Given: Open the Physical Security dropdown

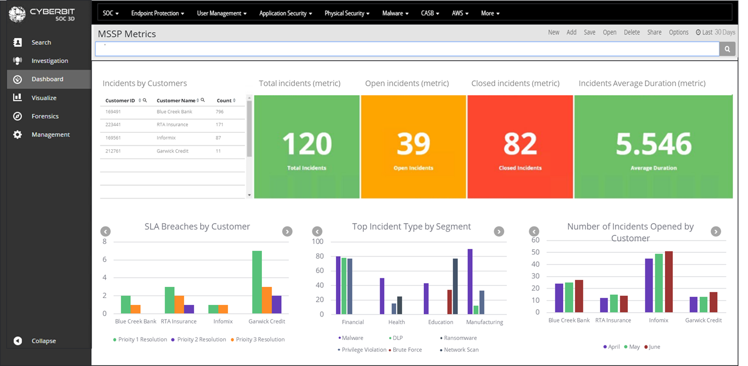Looking at the screenshot, I should [x=347, y=13].
